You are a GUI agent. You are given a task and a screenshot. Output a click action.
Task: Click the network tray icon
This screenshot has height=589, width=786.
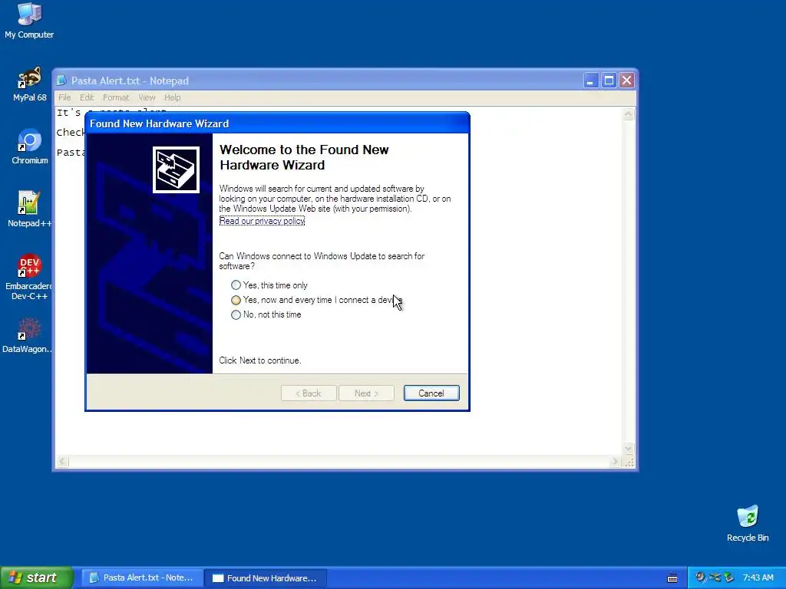(x=715, y=577)
